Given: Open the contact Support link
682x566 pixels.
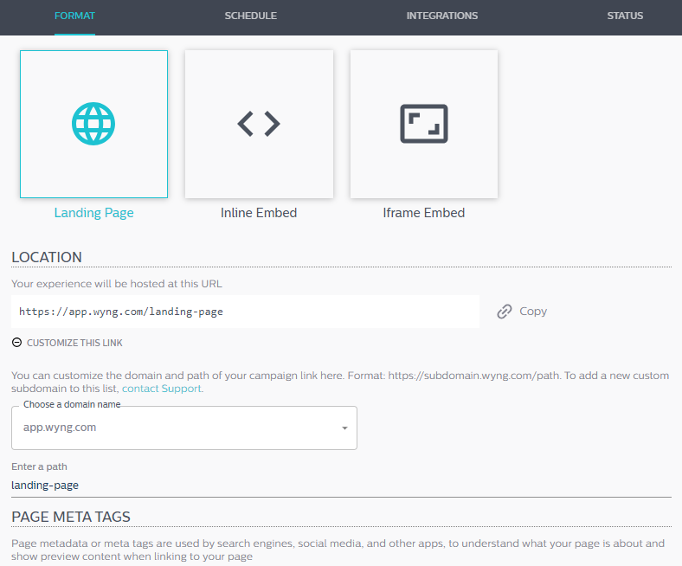Looking at the screenshot, I should pyautogui.click(x=162, y=389).
